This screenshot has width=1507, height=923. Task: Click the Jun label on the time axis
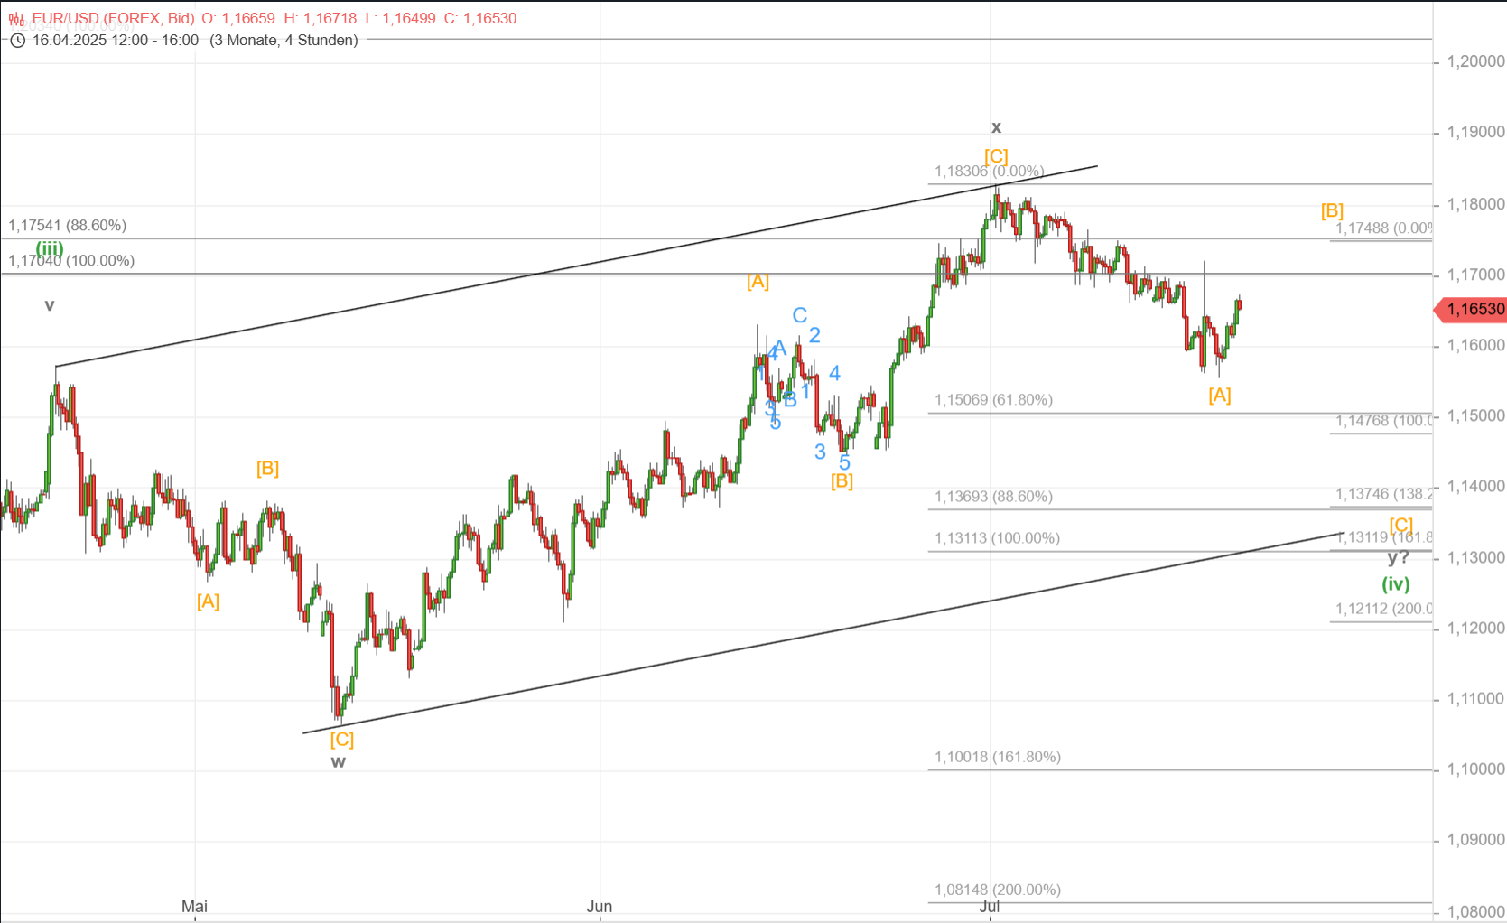599,906
